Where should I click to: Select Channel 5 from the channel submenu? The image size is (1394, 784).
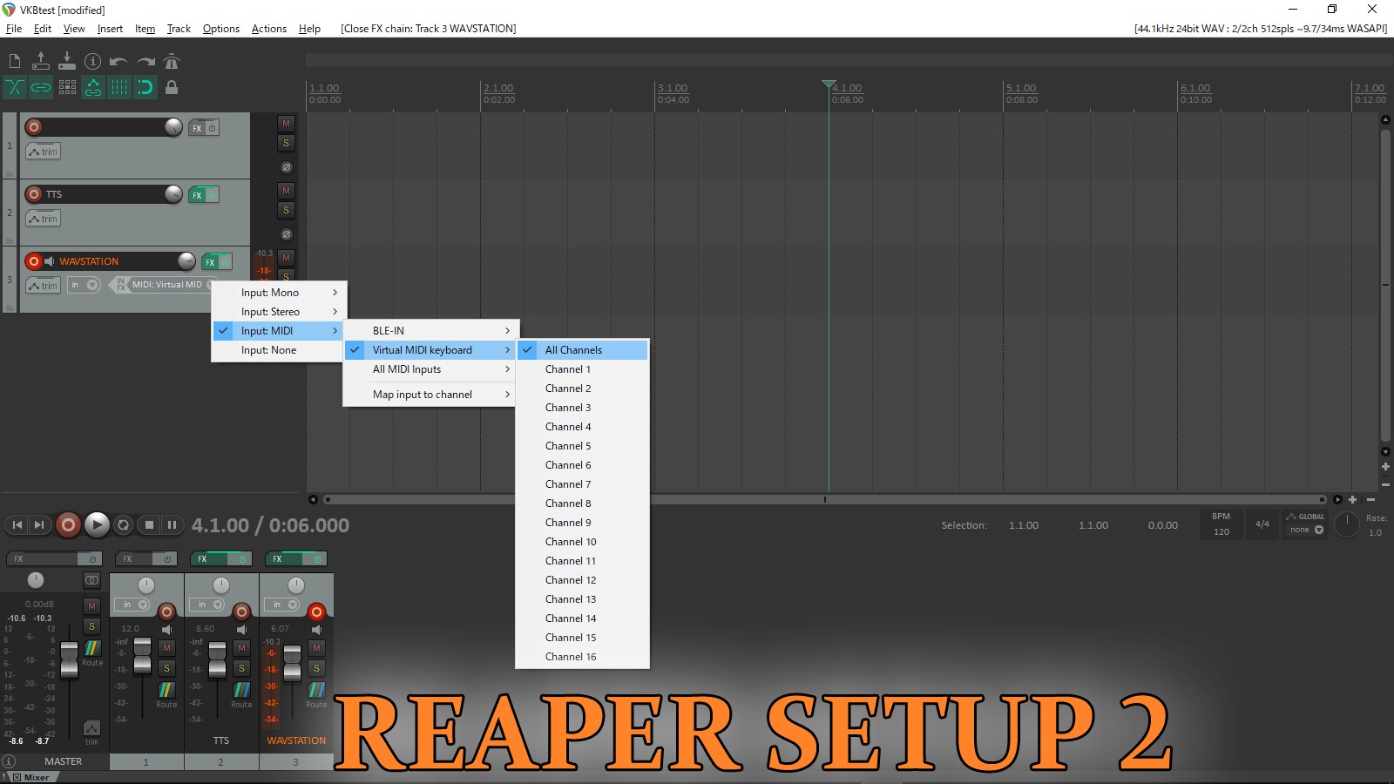[567, 445]
